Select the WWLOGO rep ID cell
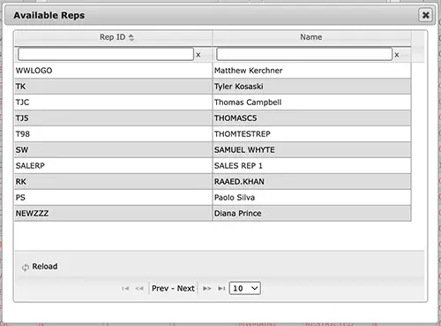The width and height of the screenshot is (441, 326). pyautogui.click(x=113, y=71)
